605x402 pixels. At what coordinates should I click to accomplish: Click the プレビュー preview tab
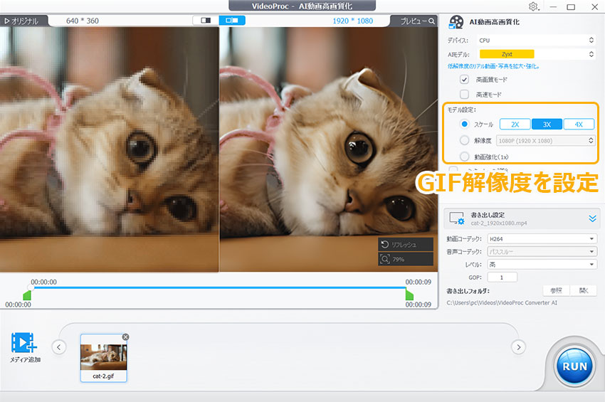(x=417, y=21)
